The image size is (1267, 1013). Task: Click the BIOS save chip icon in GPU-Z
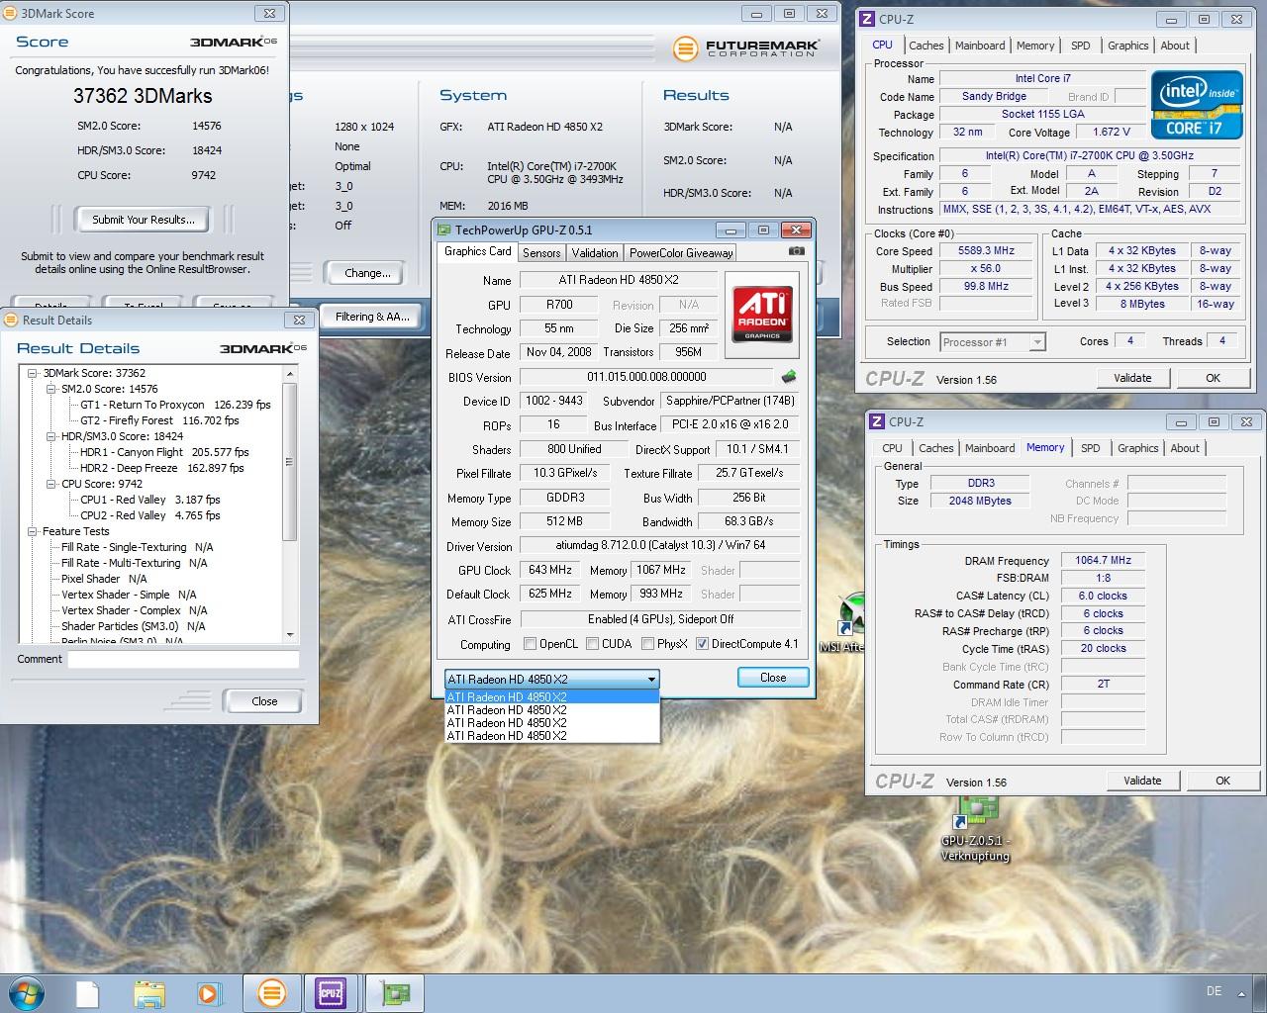(789, 377)
